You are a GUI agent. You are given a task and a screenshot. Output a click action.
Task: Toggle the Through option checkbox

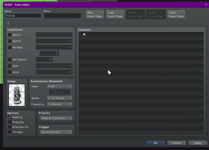coord(10,132)
